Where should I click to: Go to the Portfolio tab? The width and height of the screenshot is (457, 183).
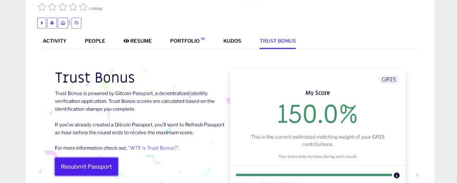tap(185, 41)
